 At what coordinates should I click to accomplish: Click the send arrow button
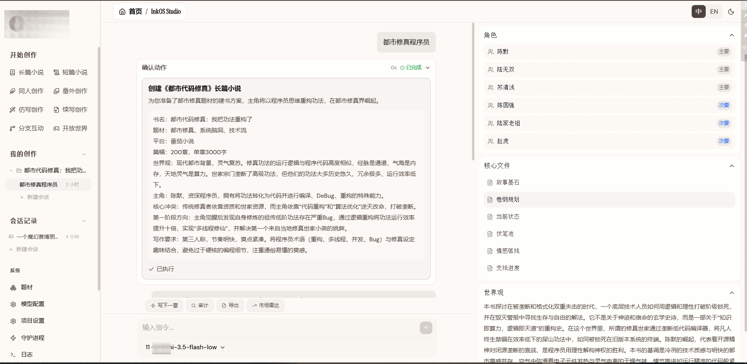click(426, 328)
